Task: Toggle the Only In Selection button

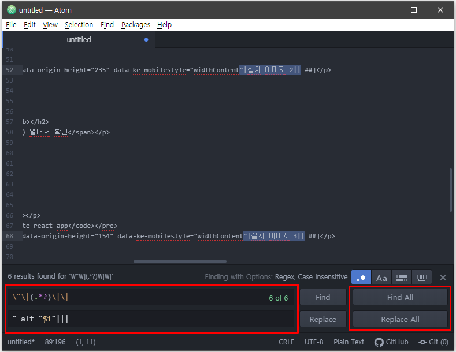Action: click(401, 278)
